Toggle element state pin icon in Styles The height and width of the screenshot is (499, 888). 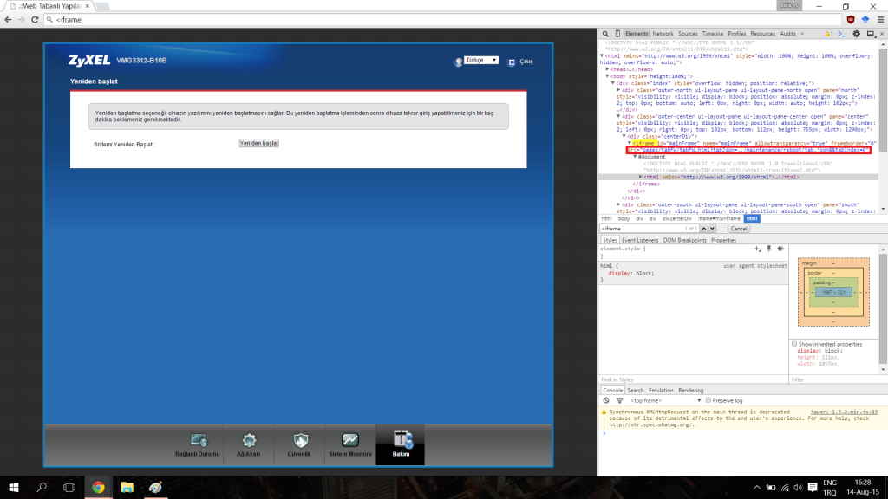(767, 249)
